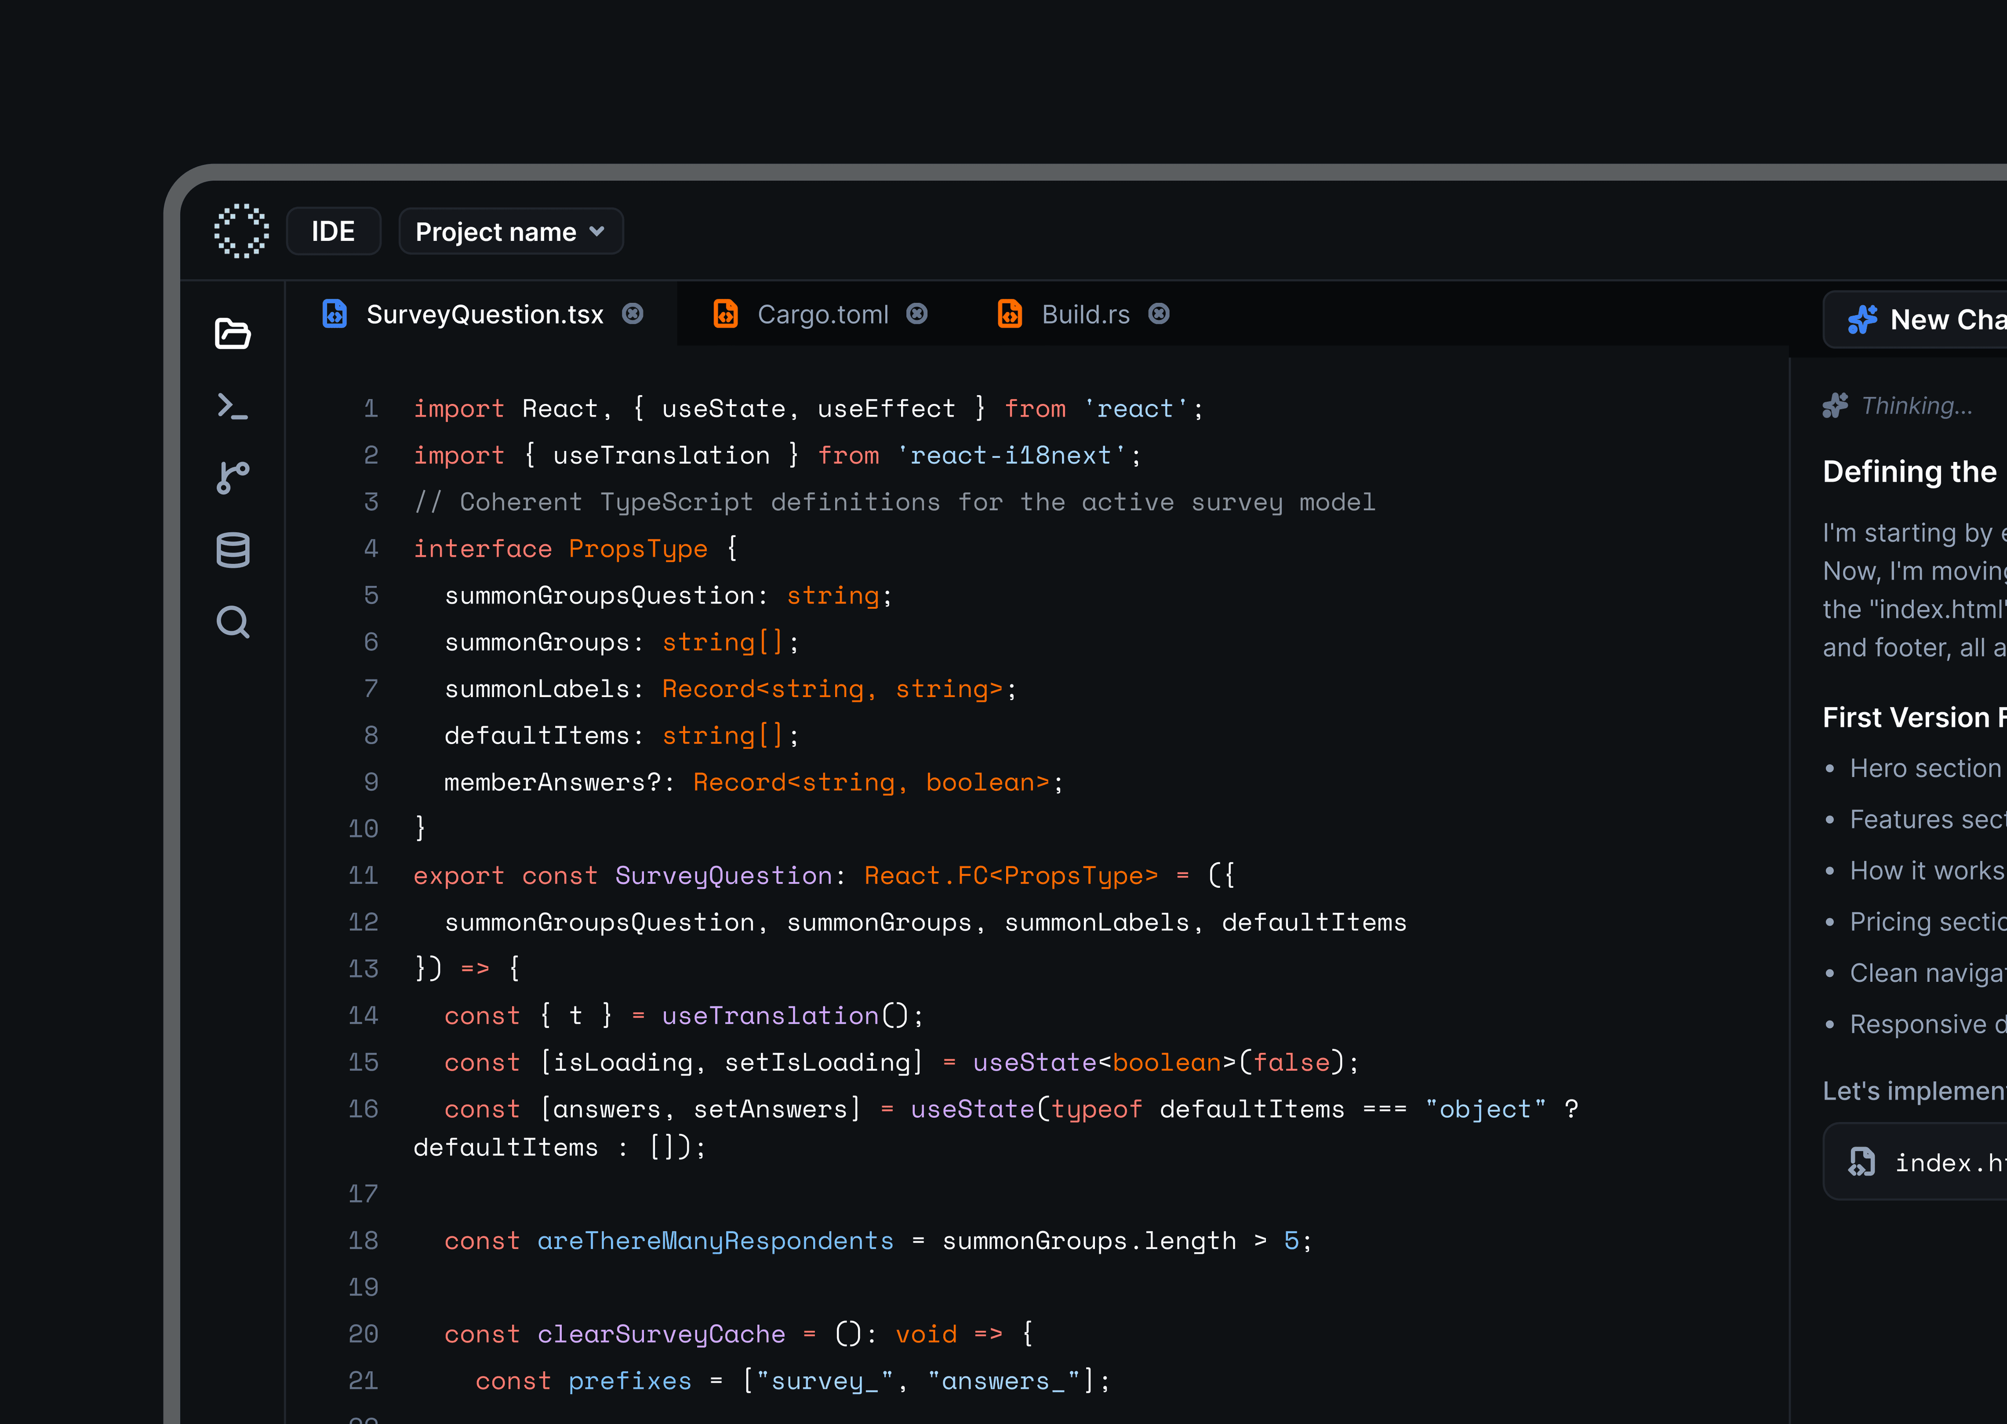The width and height of the screenshot is (2007, 1424).
Task: Click the SurveyQuestion.tsx file type icon
Action: tap(335, 314)
